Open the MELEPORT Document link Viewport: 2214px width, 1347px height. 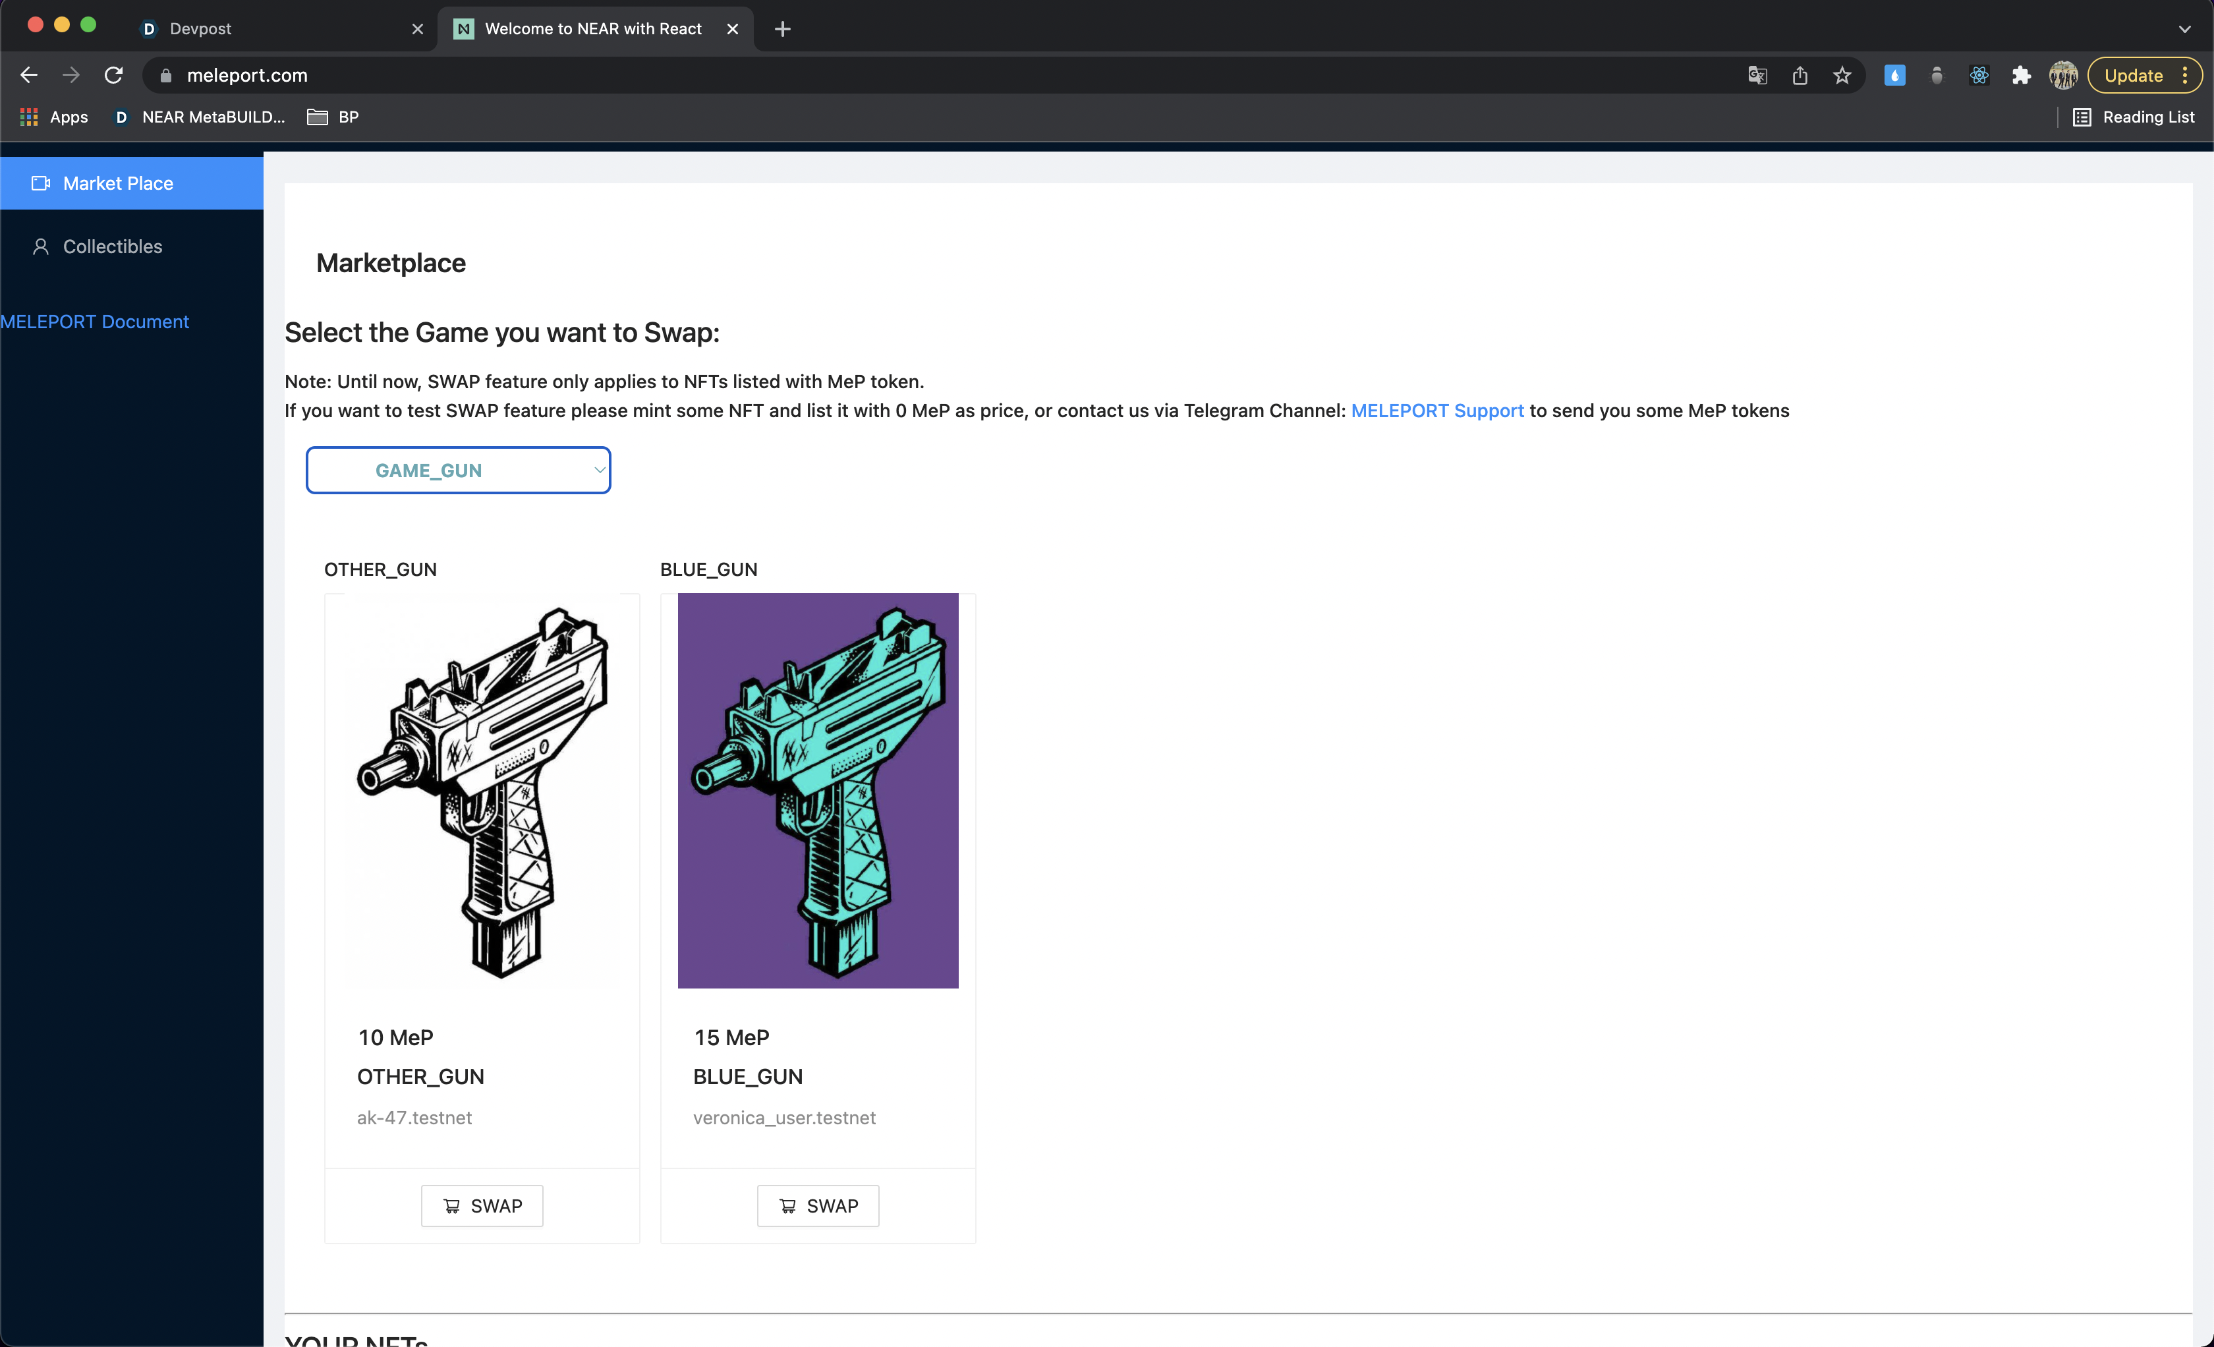point(94,322)
